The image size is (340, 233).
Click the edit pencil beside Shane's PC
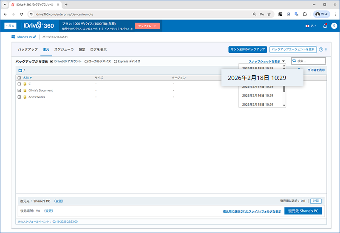[35, 37]
